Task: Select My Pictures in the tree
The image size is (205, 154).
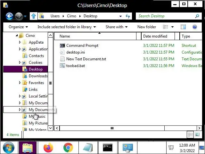Action: click(x=38, y=123)
